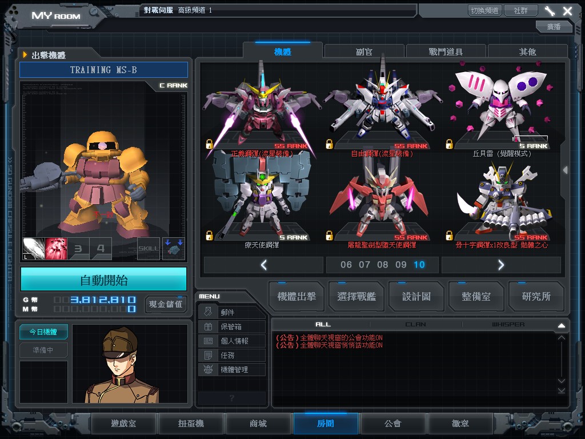Switch to the 戰鬥道具 tab
Image resolution: width=585 pixels, height=439 pixels.
(446, 51)
